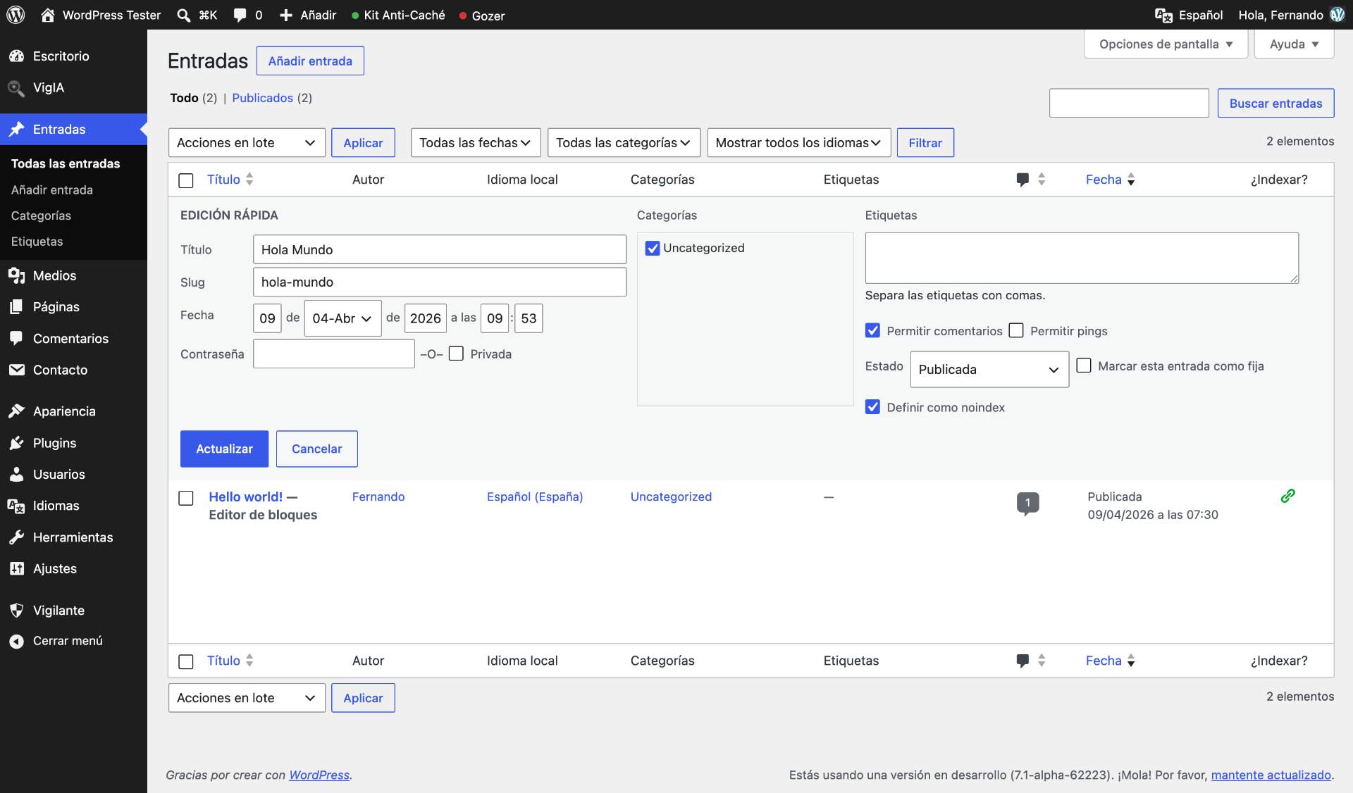The image size is (1353, 793).
Task: Click the comment count on Hello world! row
Action: click(1028, 502)
